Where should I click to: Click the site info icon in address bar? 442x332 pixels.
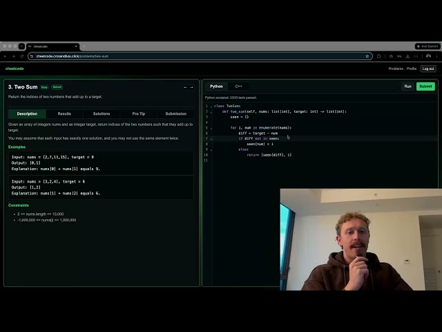pos(32,56)
